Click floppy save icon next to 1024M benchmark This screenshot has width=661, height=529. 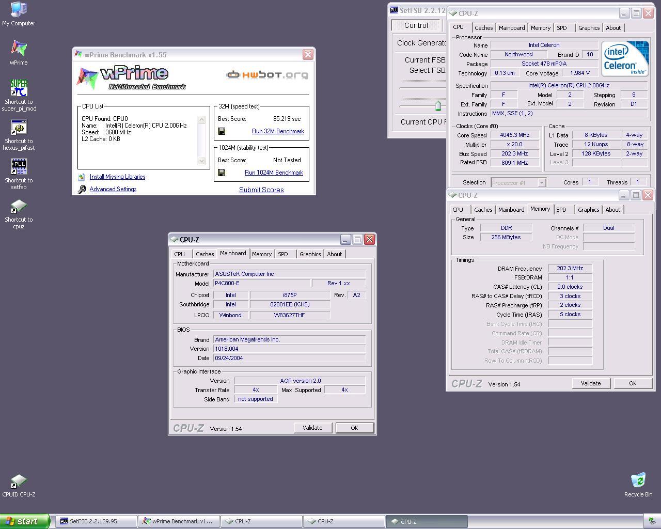click(222, 173)
